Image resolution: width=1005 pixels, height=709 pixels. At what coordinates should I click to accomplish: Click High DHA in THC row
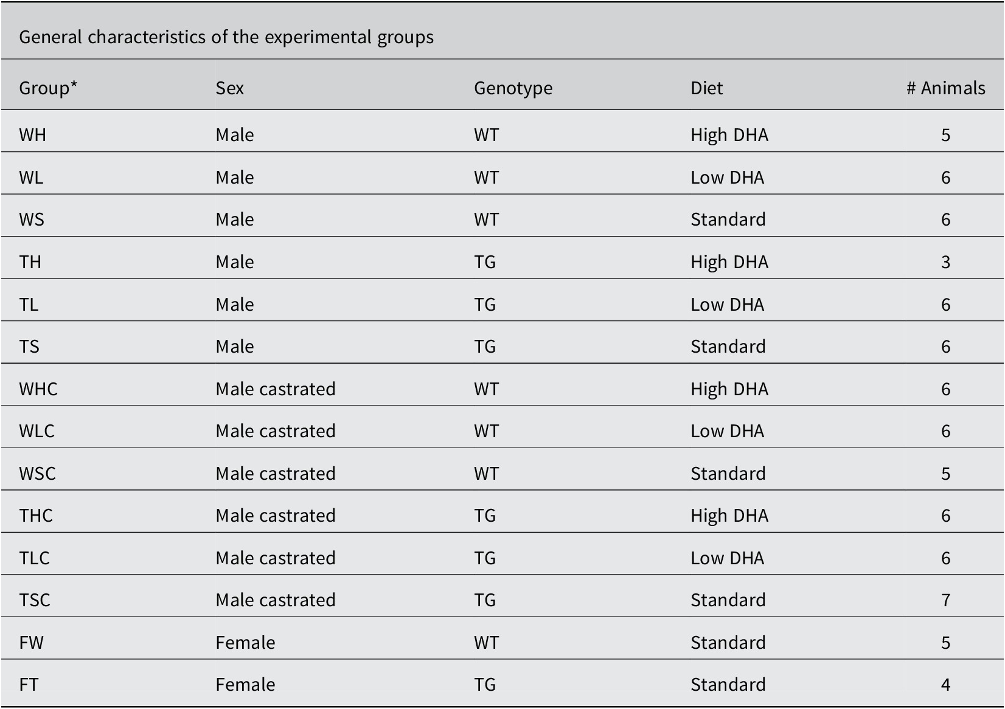729,516
